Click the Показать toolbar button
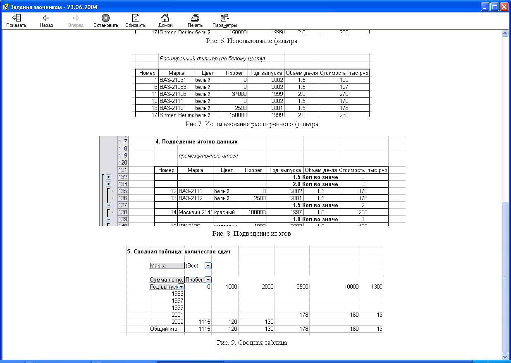The width and height of the screenshot is (511, 363). tap(17, 21)
